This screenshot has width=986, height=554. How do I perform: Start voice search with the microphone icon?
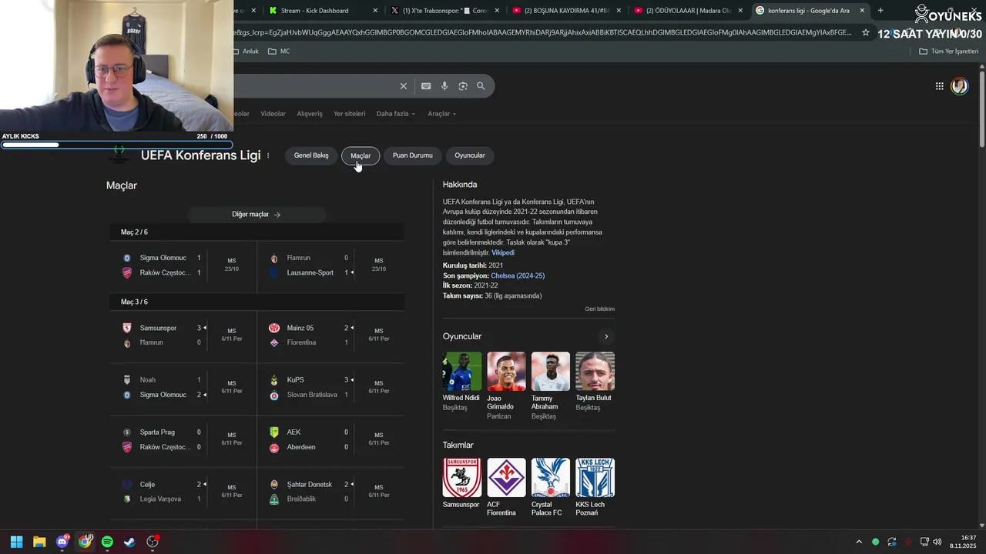pos(444,86)
